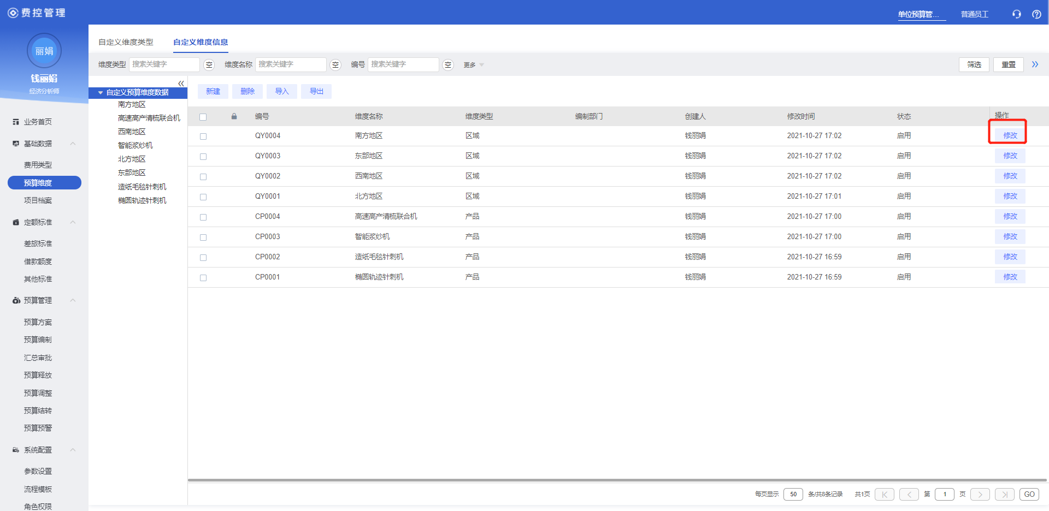Open the help question mark icon
1049x511 pixels.
click(x=1036, y=14)
